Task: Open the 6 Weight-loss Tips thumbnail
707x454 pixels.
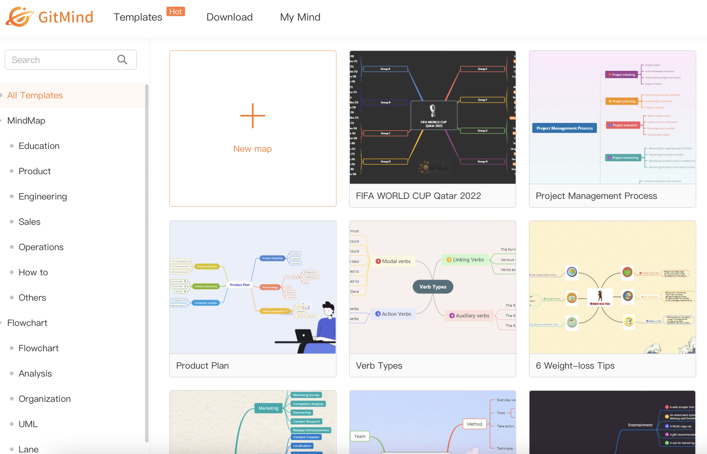Action: coord(612,287)
